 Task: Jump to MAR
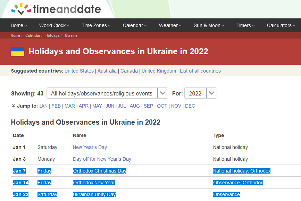[x=70, y=106]
